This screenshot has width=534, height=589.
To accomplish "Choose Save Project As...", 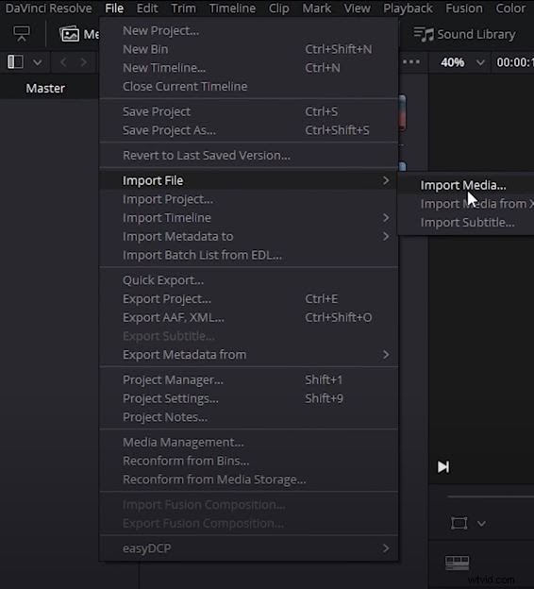I will point(248,130).
